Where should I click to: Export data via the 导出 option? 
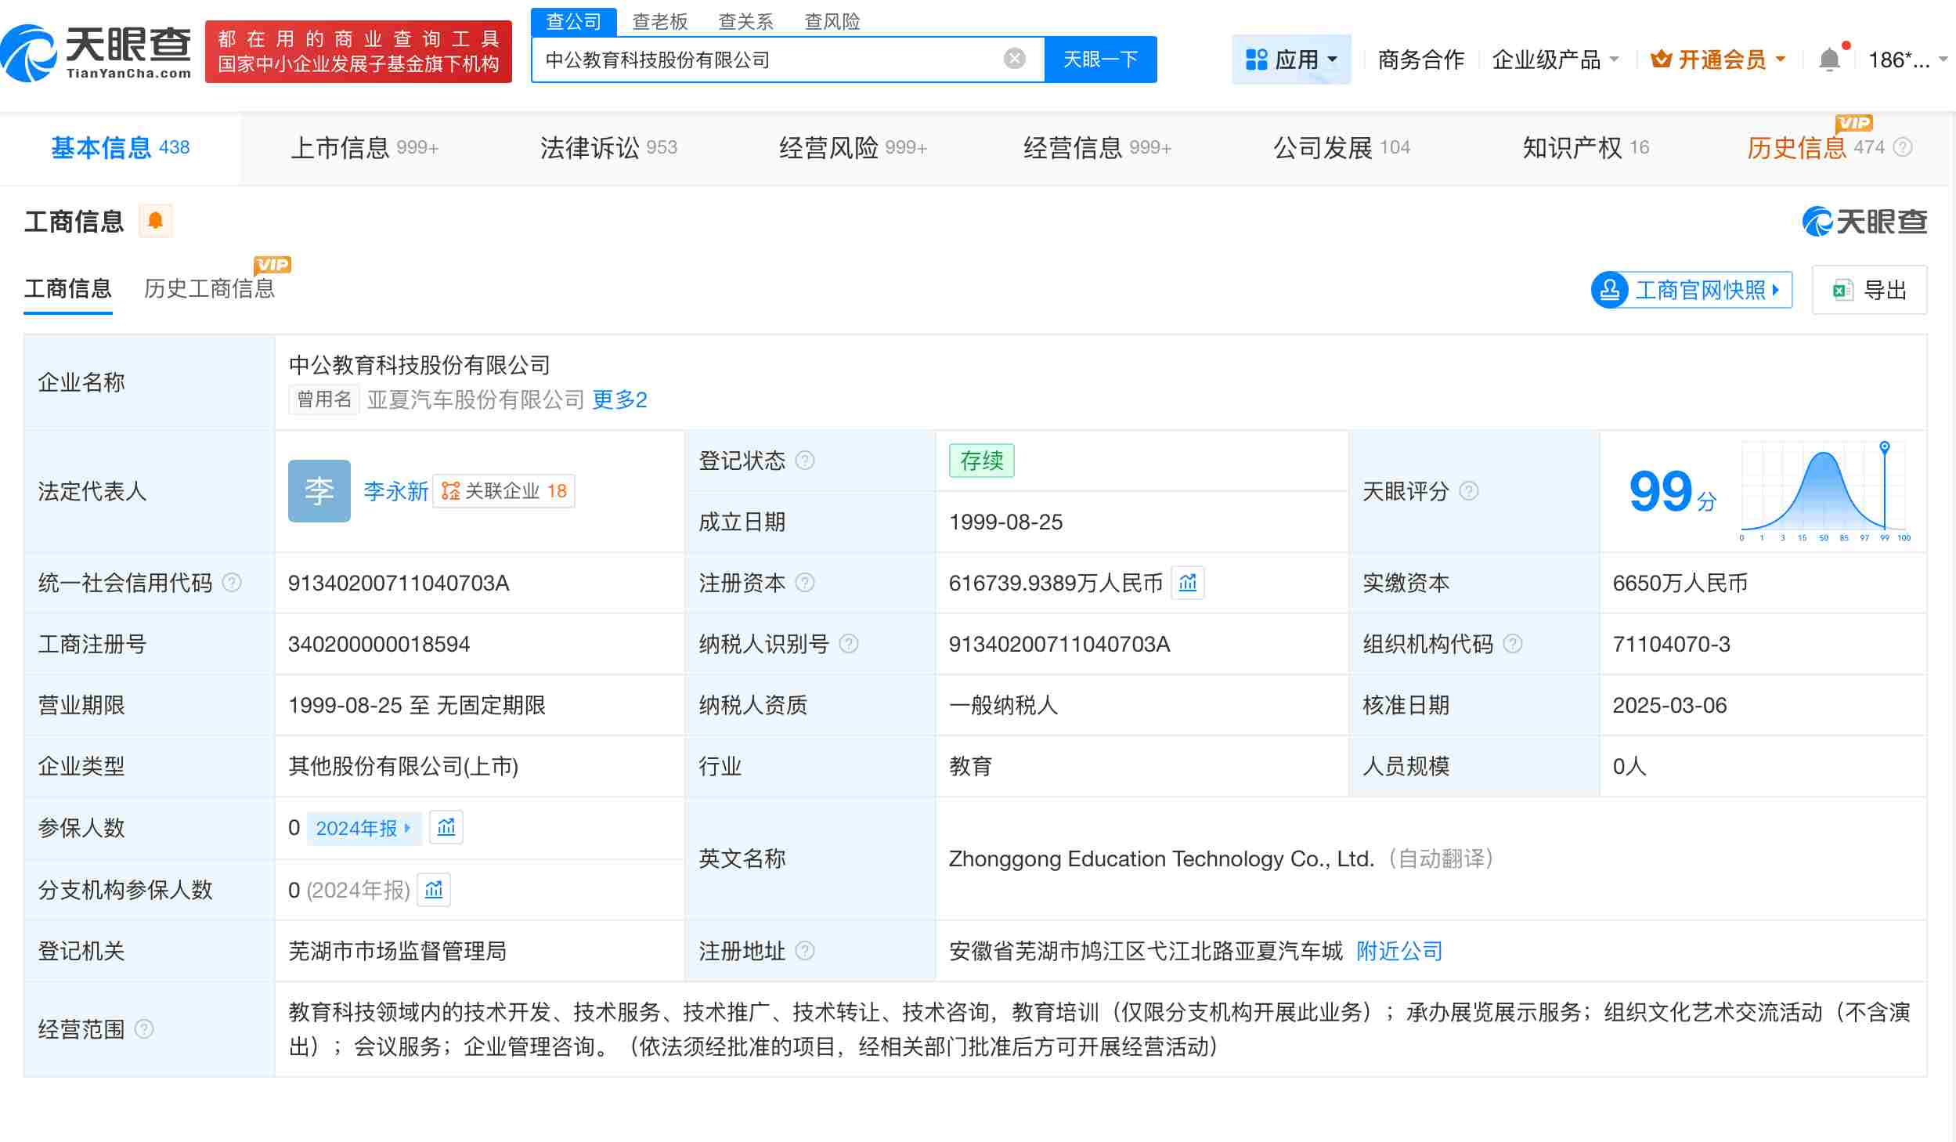pos(1870,289)
